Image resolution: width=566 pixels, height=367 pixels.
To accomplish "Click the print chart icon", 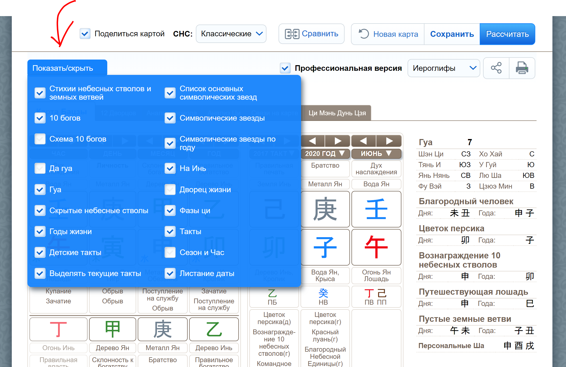I will 522,68.
